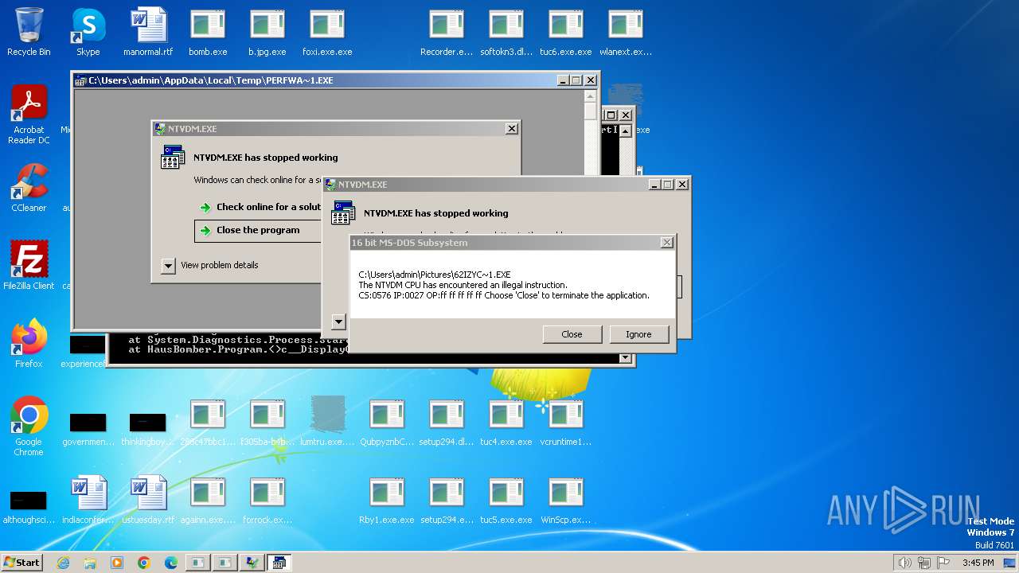Viewport: 1019px width, 573px height.
Task: Select the softokn3.dl... desktop file
Action: pyautogui.click(x=506, y=32)
